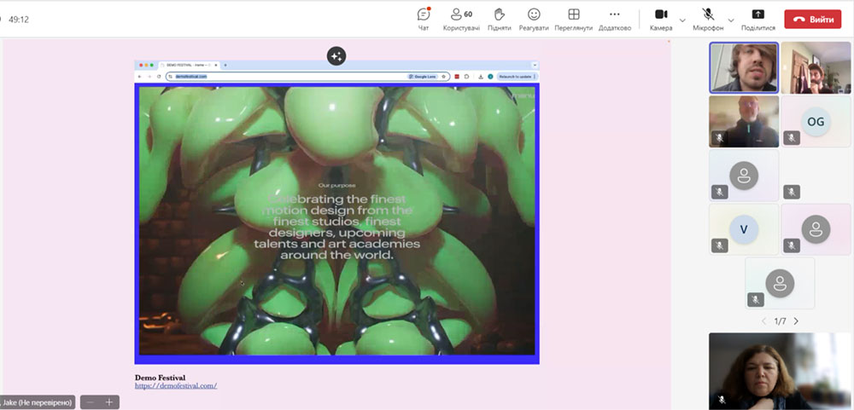854x410 pixels.
Task: Click downloads icon in shared browser
Action: point(481,77)
